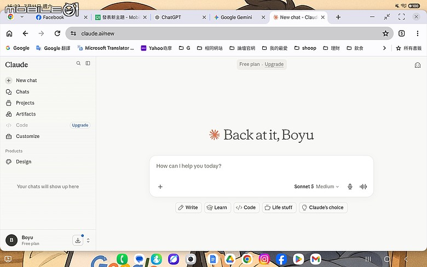
Task: Expand the Sonnet 5 Medium model selector
Action: coord(316,187)
